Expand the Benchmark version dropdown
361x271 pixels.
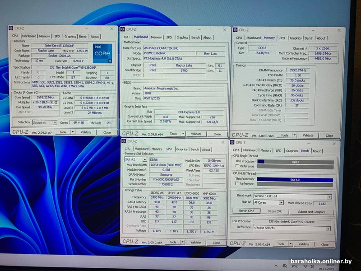point(329,196)
